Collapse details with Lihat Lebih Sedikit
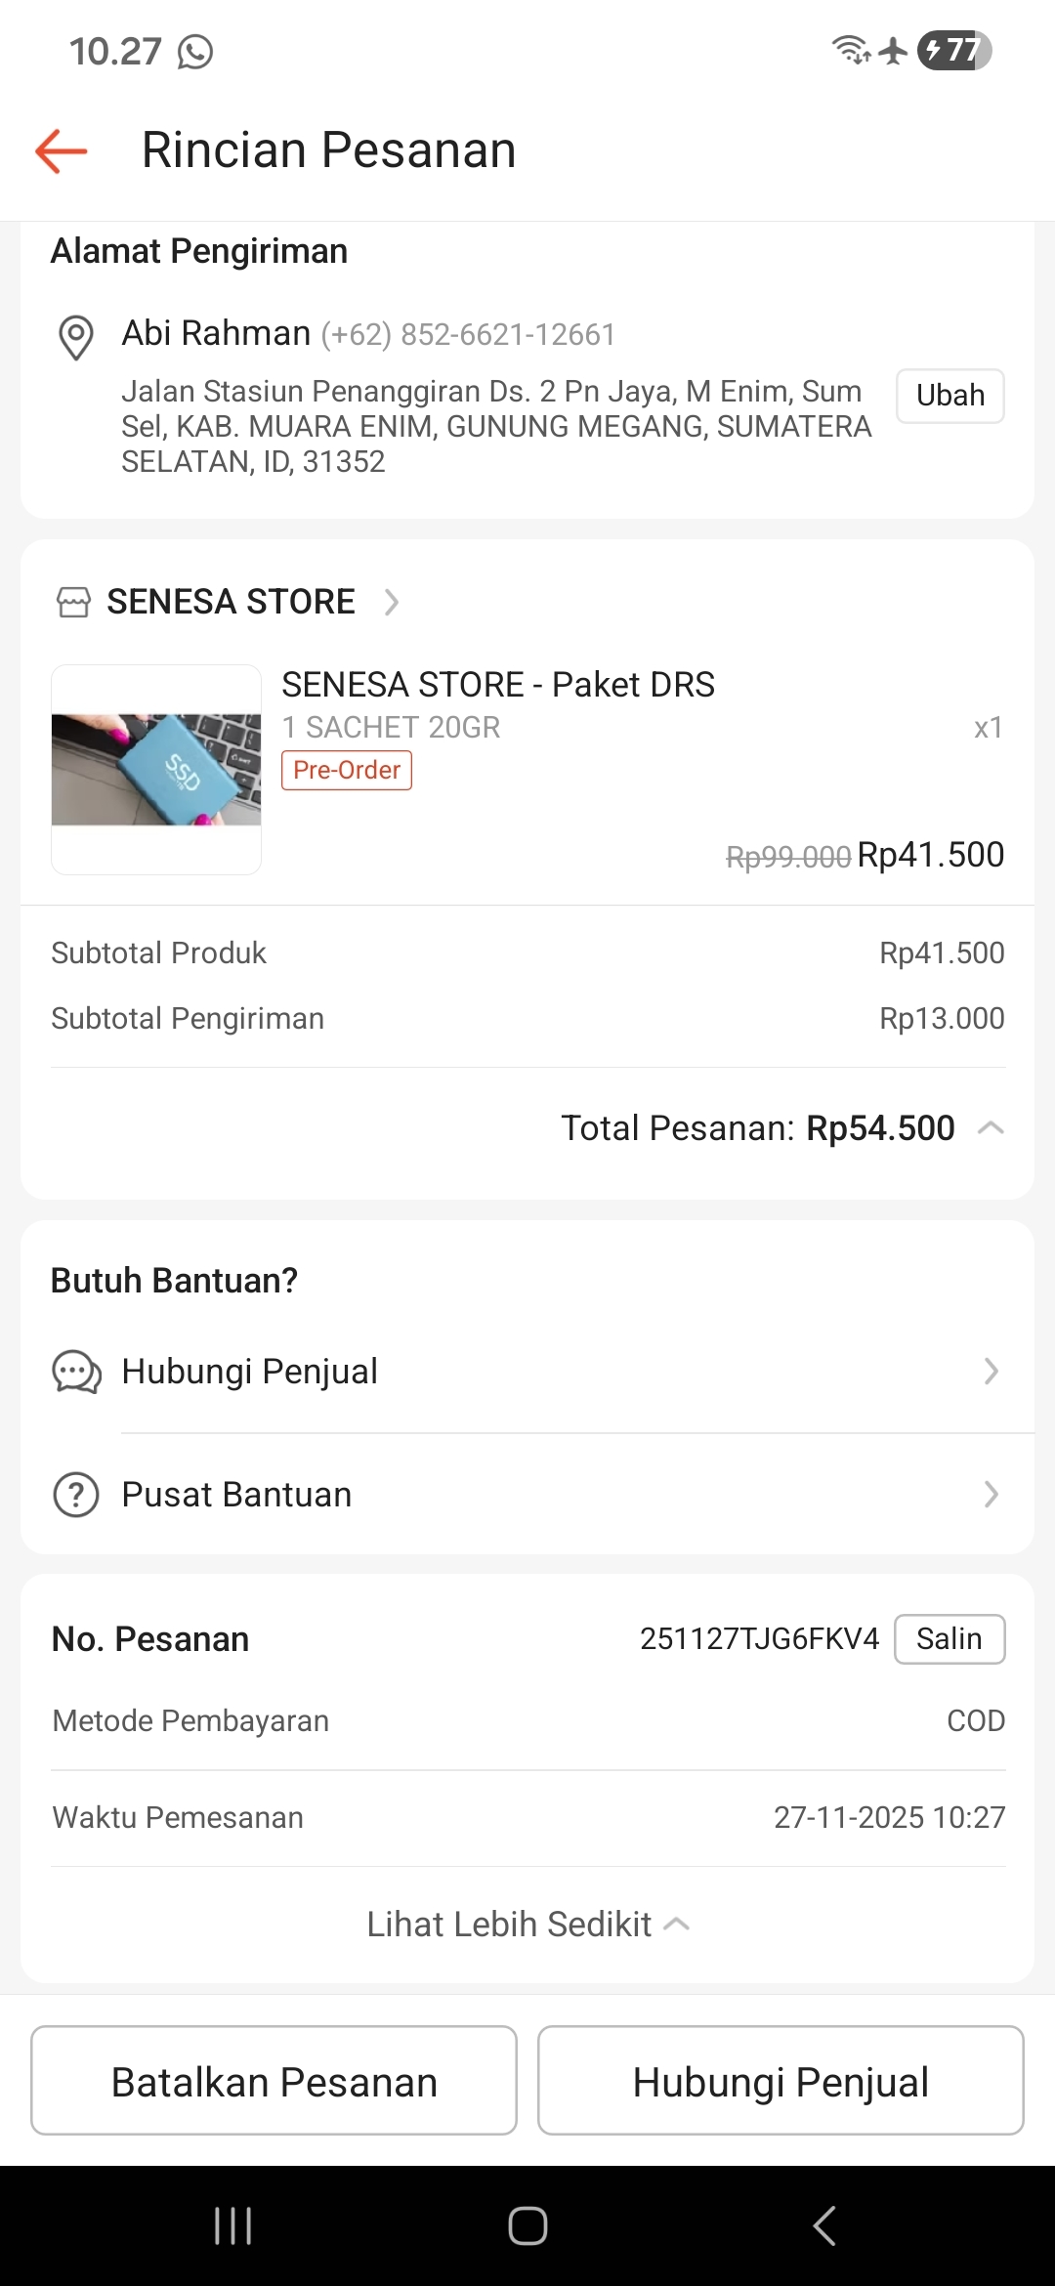 [x=527, y=1925]
